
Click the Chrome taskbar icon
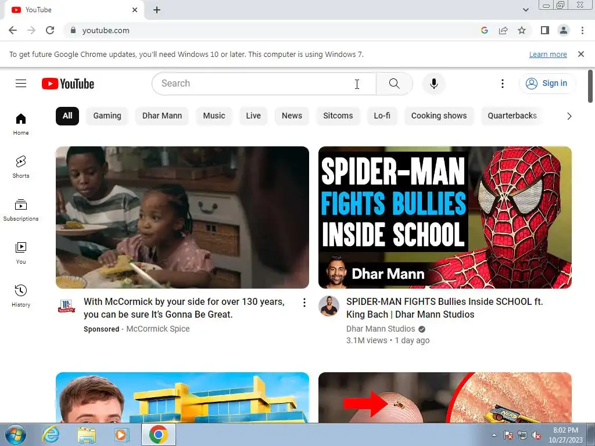pos(158,434)
